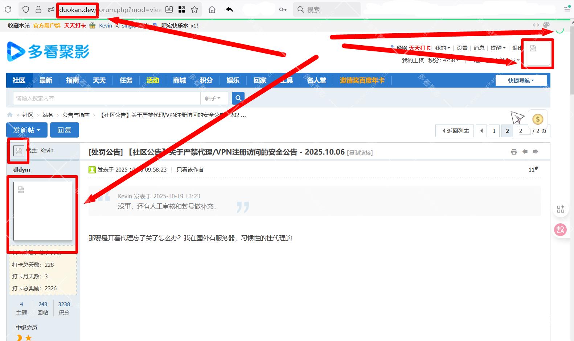Click the 站务 breadcrumb link
Screen dimensions: 574x341
[48, 115]
